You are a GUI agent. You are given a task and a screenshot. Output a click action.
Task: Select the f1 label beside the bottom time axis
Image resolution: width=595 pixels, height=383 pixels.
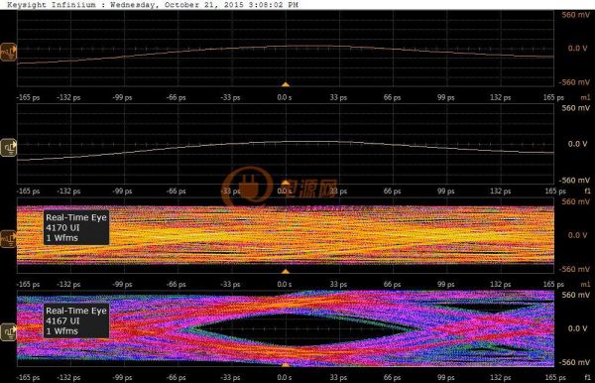pyautogui.click(x=587, y=377)
